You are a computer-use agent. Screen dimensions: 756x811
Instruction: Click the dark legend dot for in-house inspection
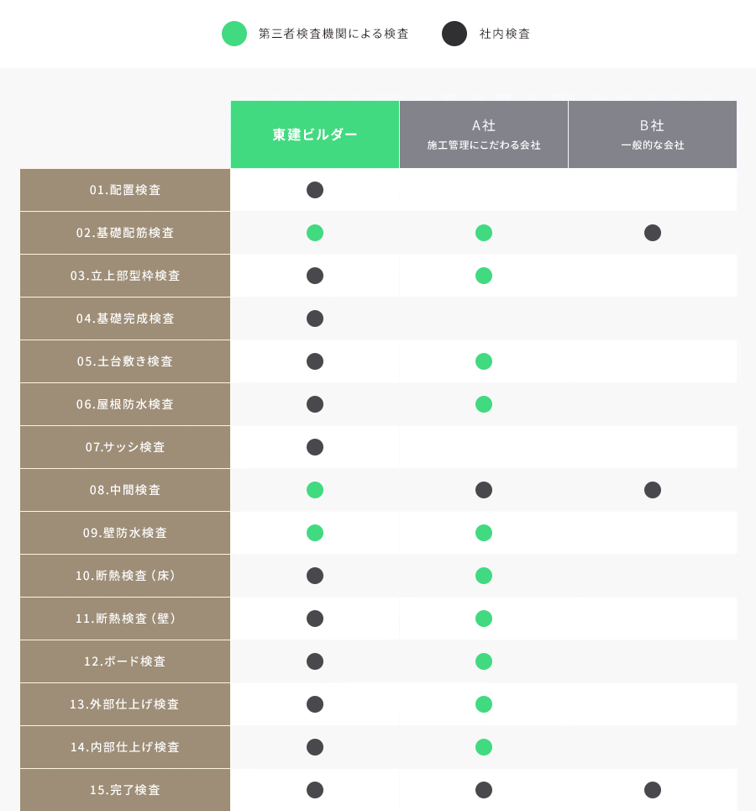click(454, 34)
